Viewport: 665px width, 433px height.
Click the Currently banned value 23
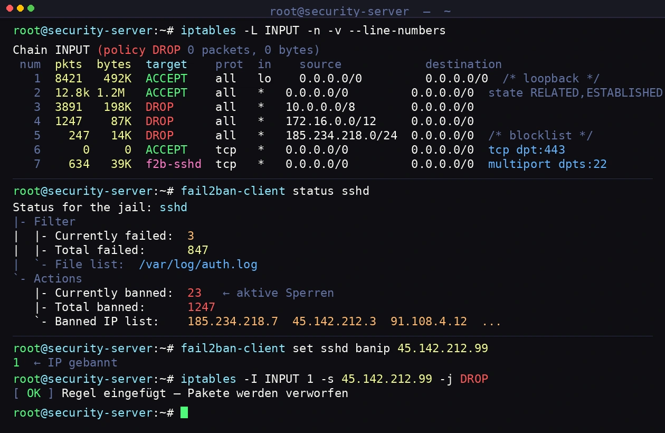pyautogui.click(x=194, y=293)
